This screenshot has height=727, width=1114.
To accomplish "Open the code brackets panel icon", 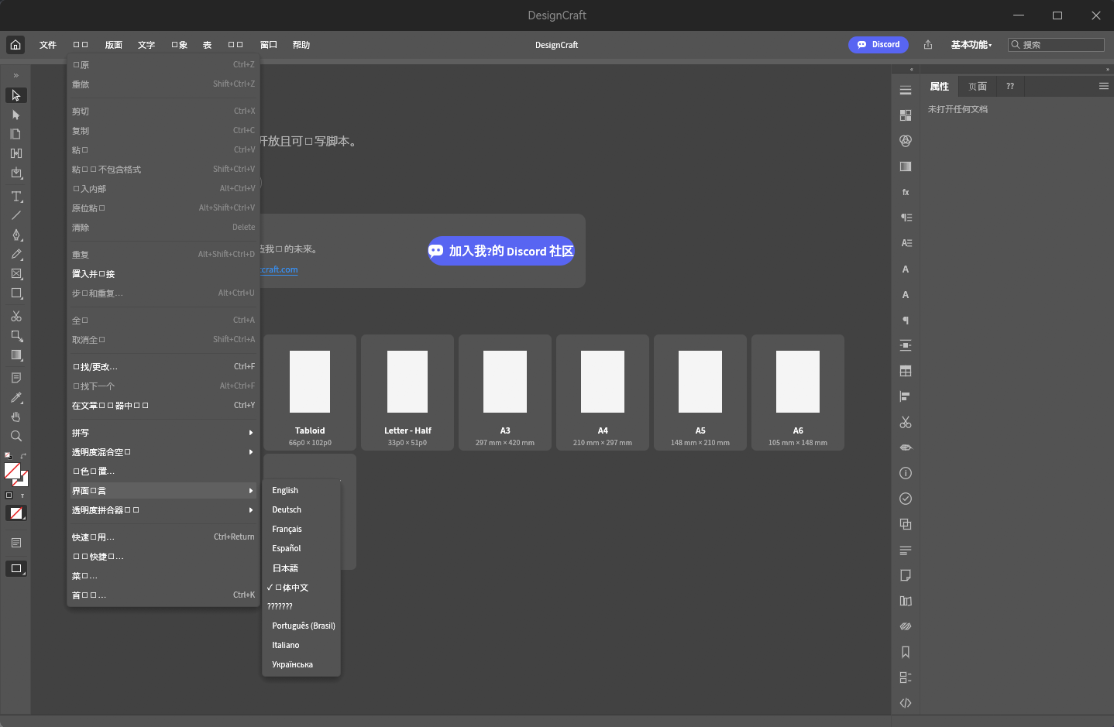I will tap(906, 703).
